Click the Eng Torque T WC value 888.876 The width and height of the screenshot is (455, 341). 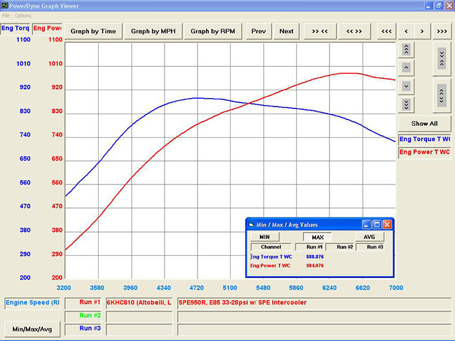[x=315, y=257]
